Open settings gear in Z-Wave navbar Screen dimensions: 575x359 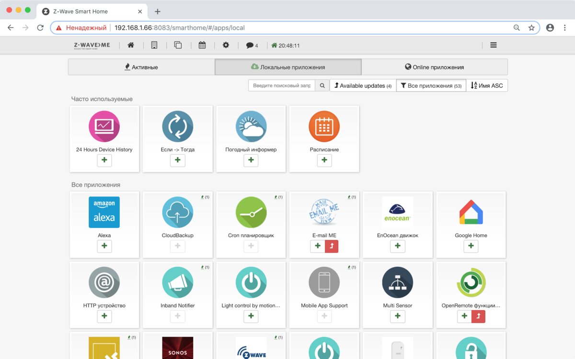click(x=226, y=45)
